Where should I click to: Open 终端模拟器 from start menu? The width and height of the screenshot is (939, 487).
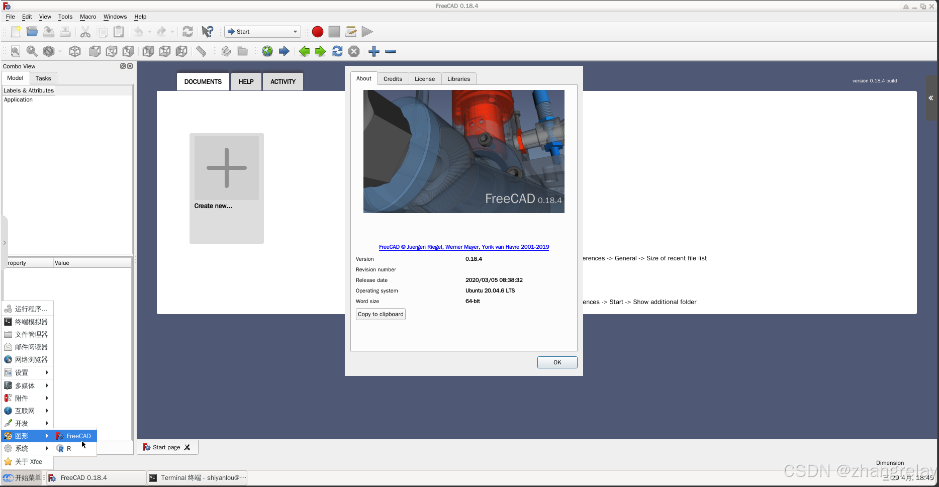pyautogui.click(x=27, y=322)
